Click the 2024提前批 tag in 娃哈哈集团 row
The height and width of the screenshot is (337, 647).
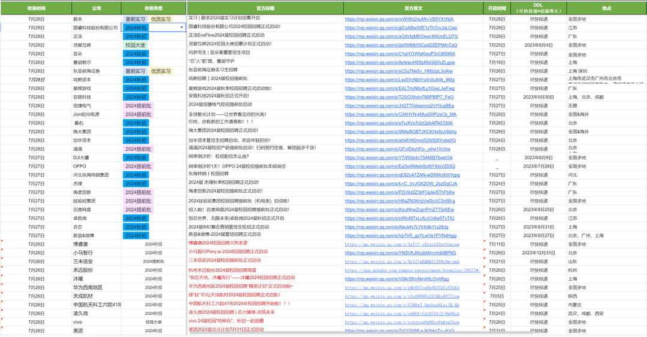pos(138,201)
